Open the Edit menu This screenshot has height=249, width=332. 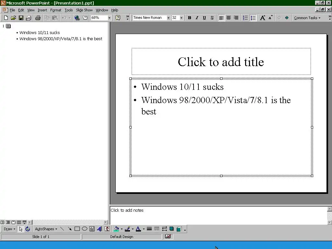[x=21, y=10]
